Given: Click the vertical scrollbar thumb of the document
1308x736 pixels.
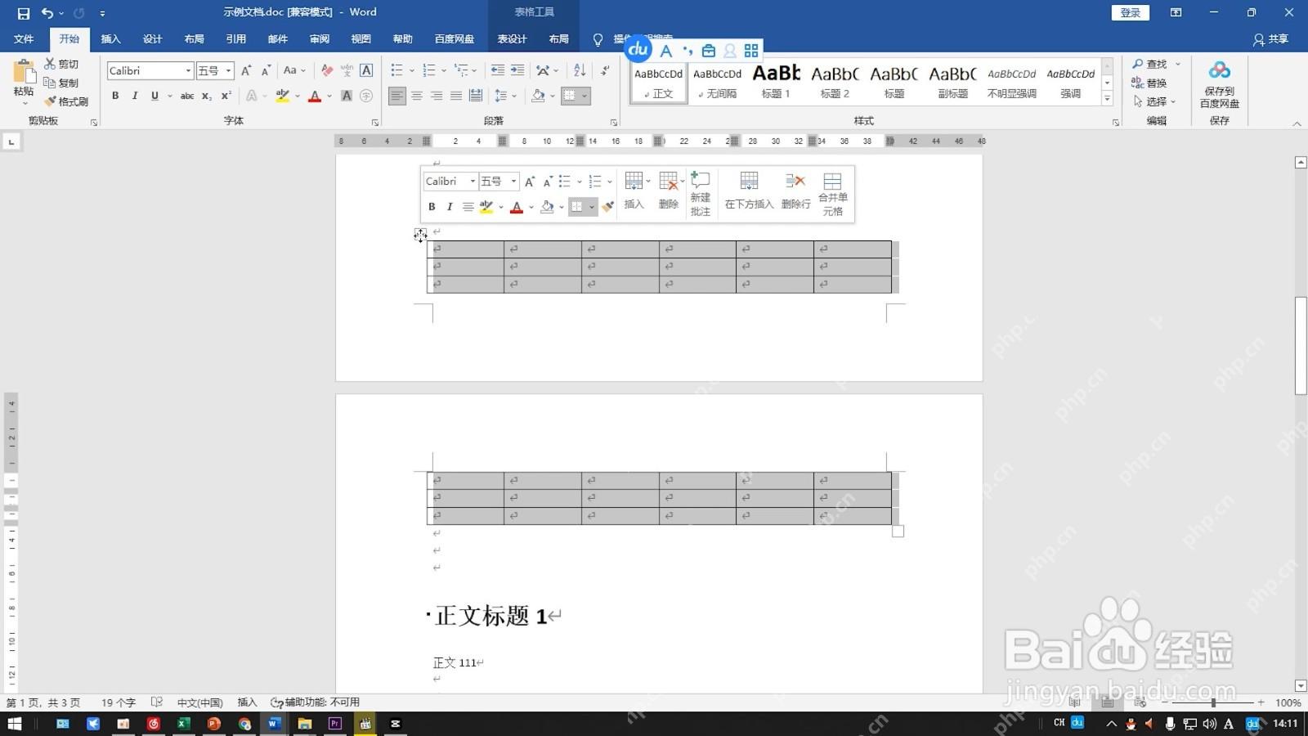Looking at the screenshot, I should click(x=1301, y=346).
